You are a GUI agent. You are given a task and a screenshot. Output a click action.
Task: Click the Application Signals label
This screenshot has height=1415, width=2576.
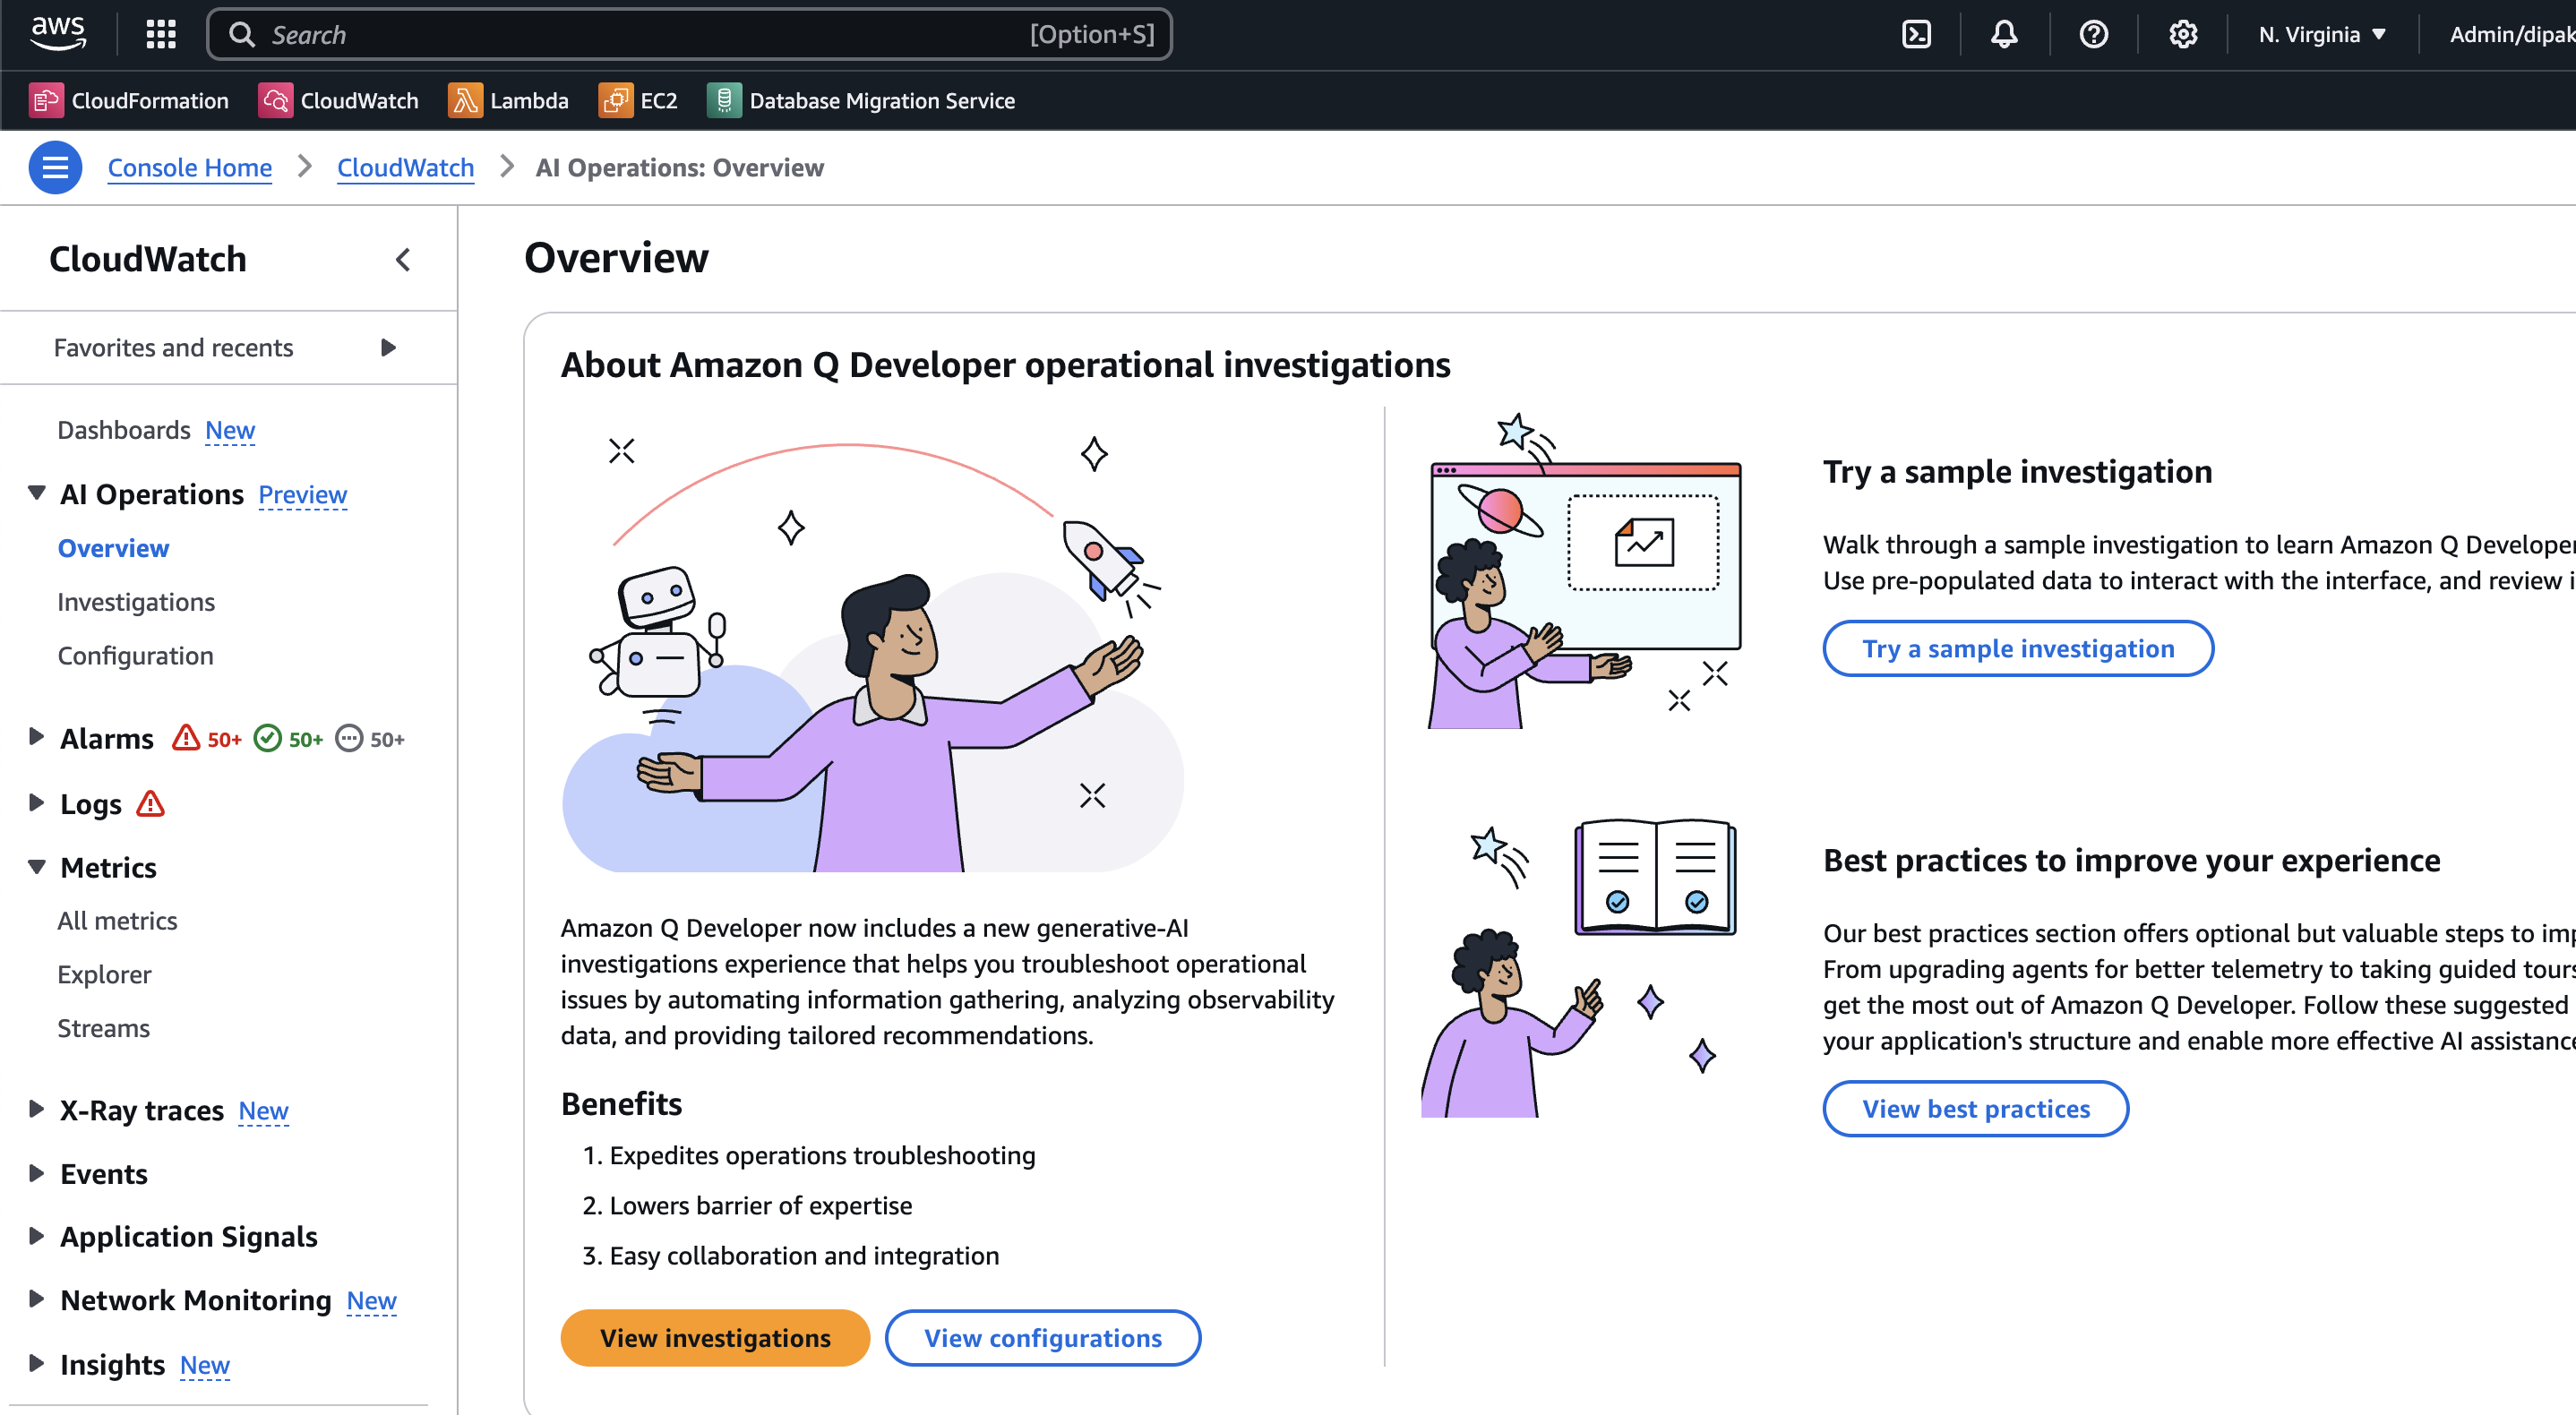[x=189, y=1237]
